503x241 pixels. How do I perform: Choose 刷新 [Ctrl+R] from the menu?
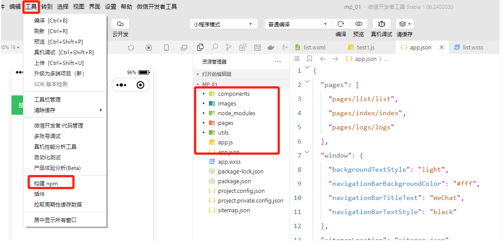pyautogui.click(x=65, y=31)
